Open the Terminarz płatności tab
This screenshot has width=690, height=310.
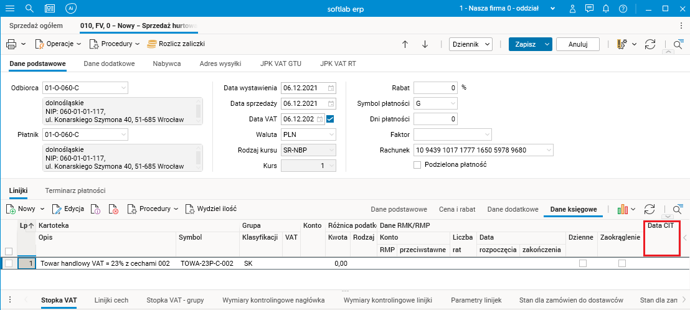click(x=75, y=191)
